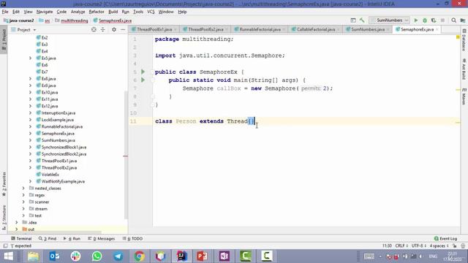Open the Maven side panel
This screenshot has width=468, height=263.
click(x=464, y=96)
